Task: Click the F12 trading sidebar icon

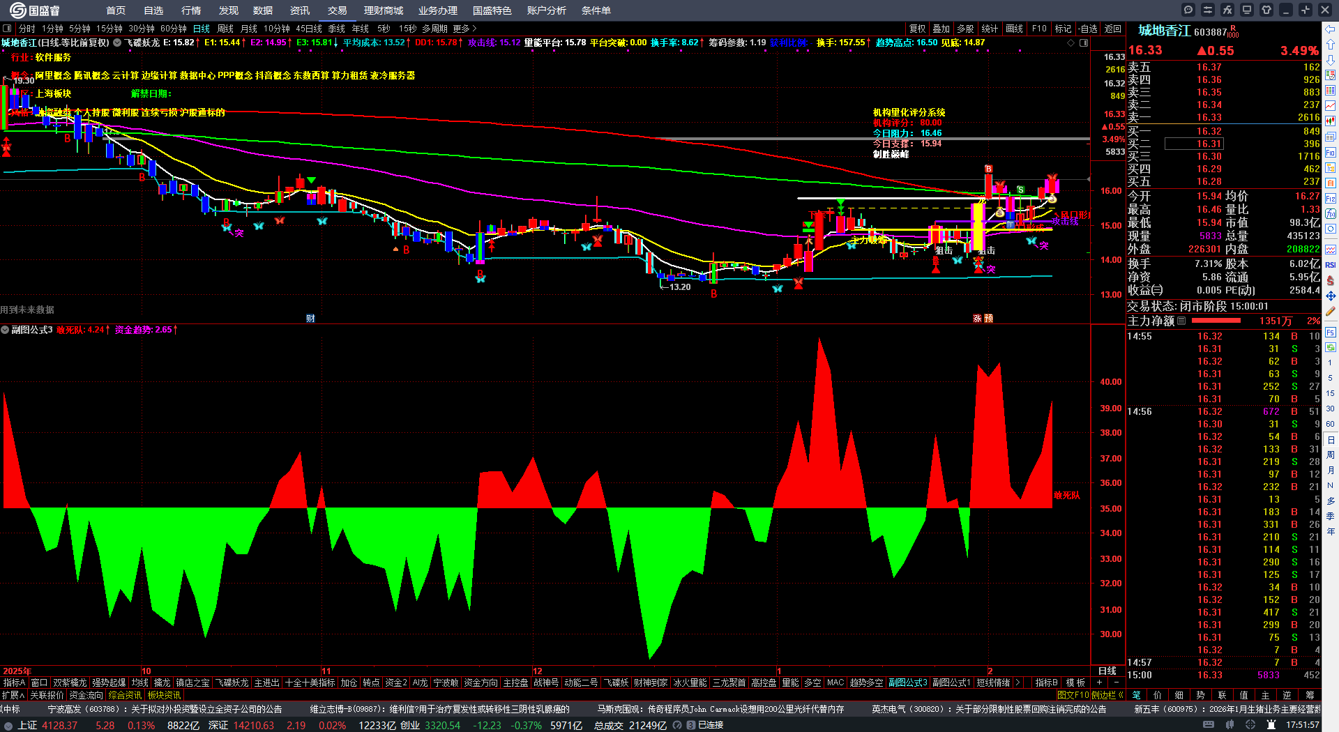Action: [1331, 199]
